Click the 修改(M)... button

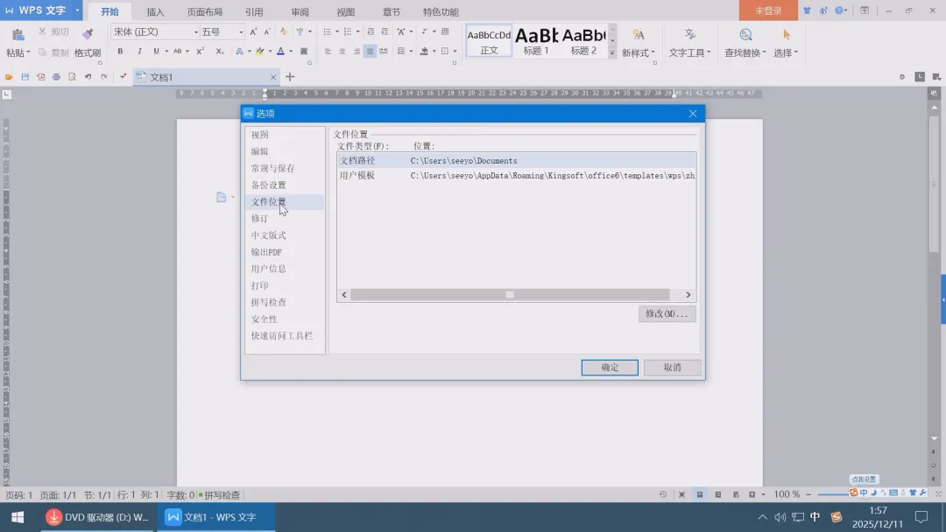coord(667,314)
